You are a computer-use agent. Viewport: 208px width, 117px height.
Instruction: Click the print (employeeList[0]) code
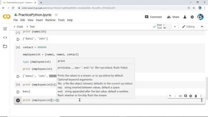coord(40,84)
